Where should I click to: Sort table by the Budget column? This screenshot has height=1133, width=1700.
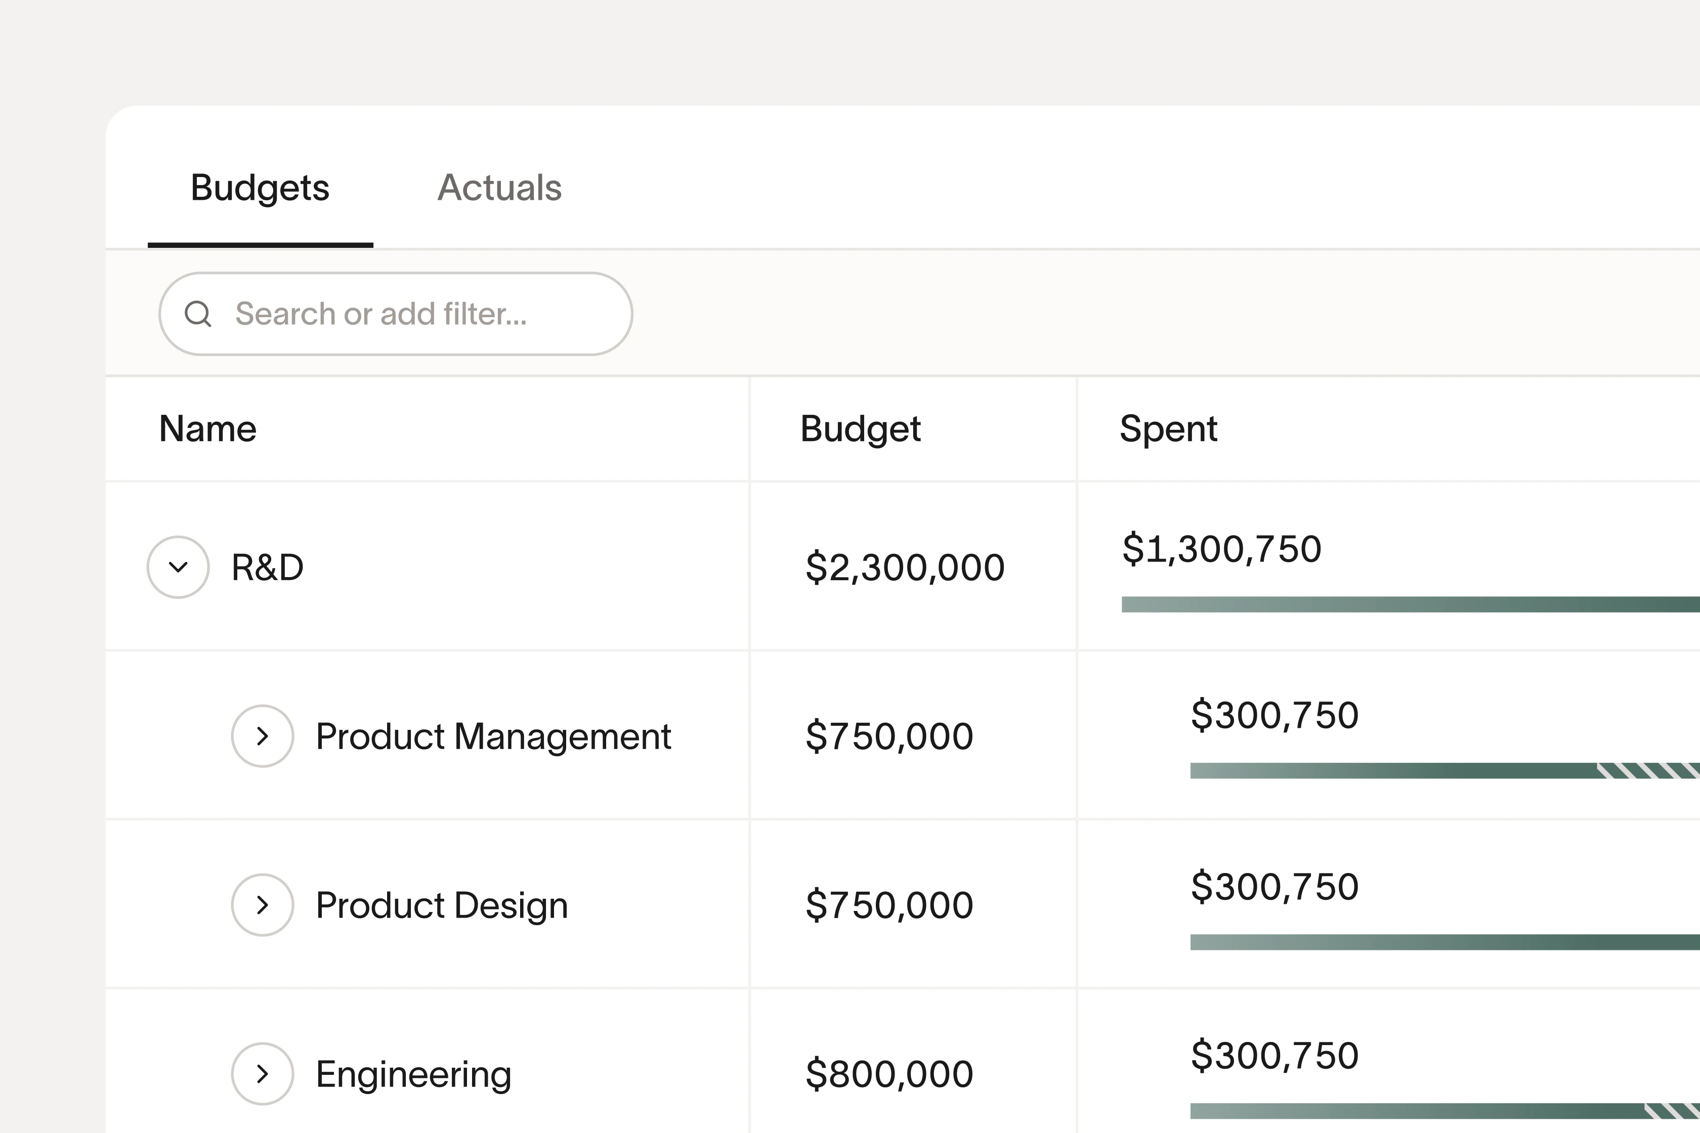pos(861,428)
